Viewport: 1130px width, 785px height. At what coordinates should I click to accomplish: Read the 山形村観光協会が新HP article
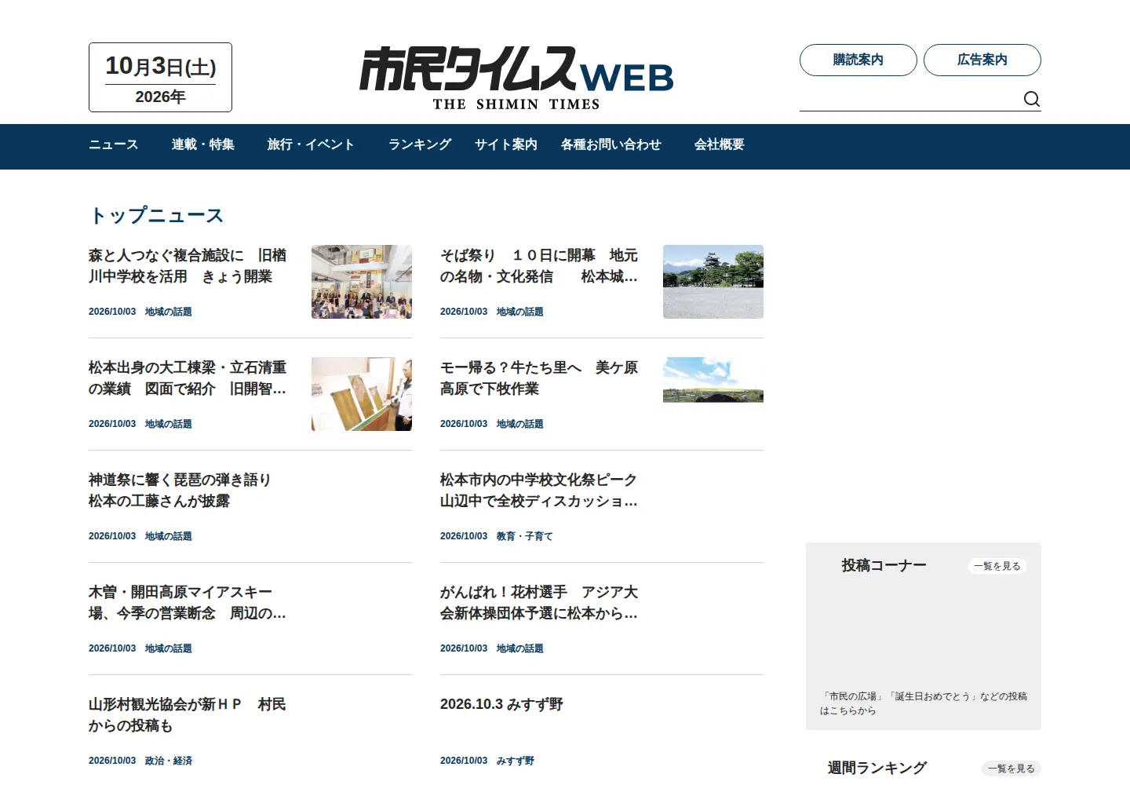point(188,715)
